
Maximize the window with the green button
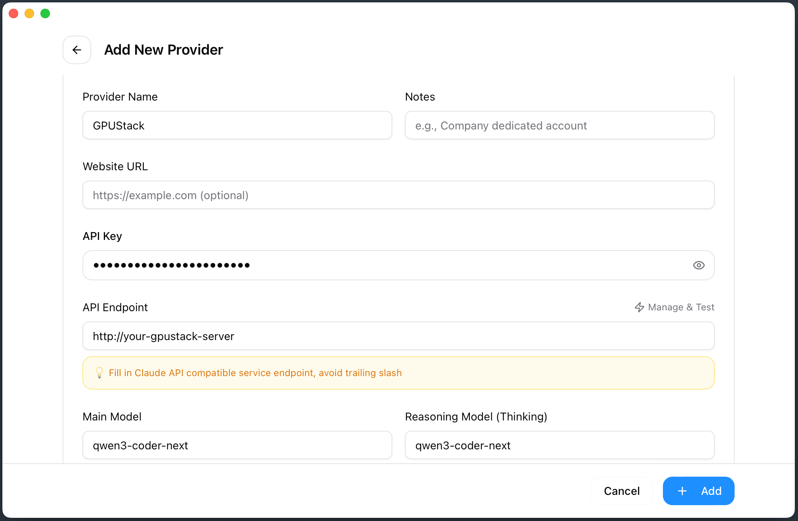tap(45, 13)
